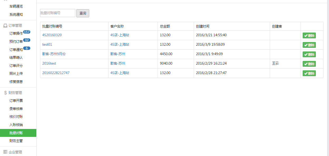
Task: Open 预约订单 menu item
Action: [16, 41]
